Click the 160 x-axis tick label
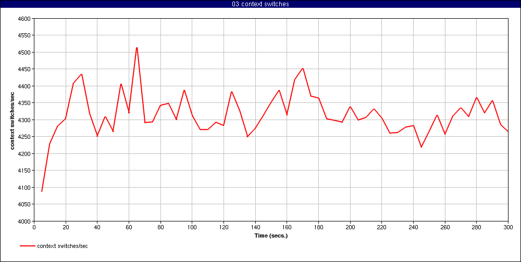Viewport: 521px width, 262px height. coord(287,227)
